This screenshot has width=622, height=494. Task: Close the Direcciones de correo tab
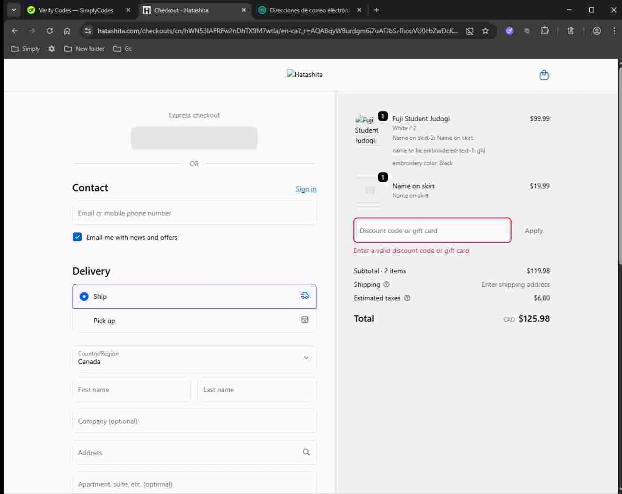359,10
